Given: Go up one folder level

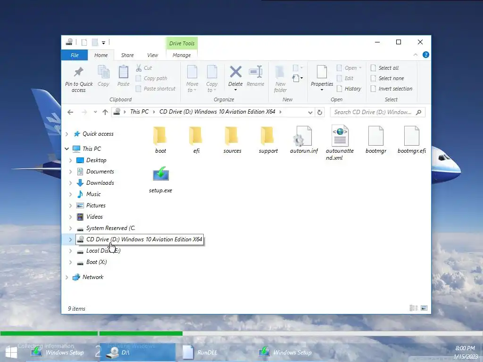Looking at the screenshot, I should tap(105, 112).
